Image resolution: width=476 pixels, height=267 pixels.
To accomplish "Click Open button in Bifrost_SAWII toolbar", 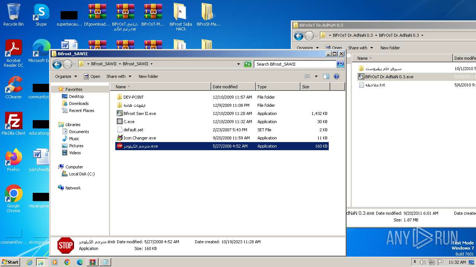I will [92, 76].
